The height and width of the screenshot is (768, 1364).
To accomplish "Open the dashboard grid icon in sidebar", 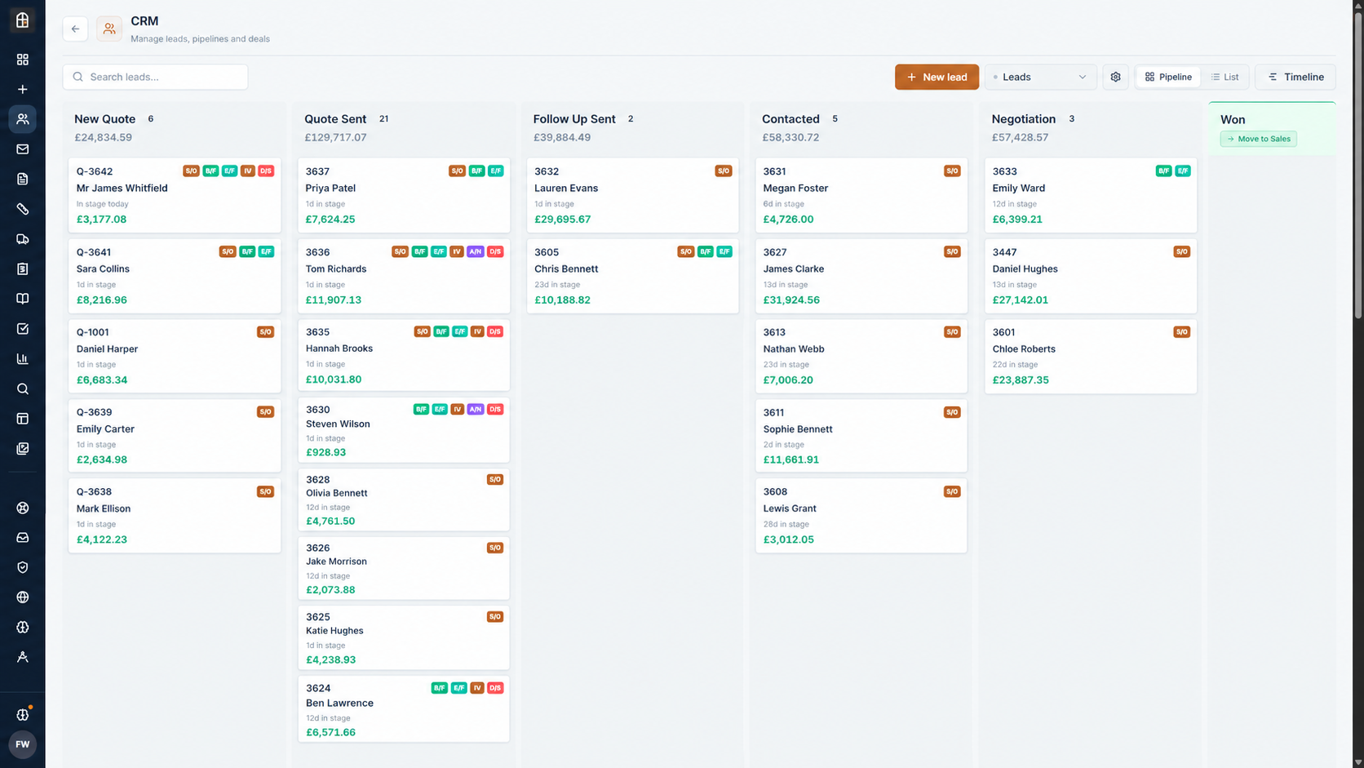I will 23,60.
